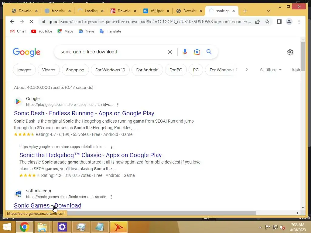Open Action Center flag icon

point(268,227)
